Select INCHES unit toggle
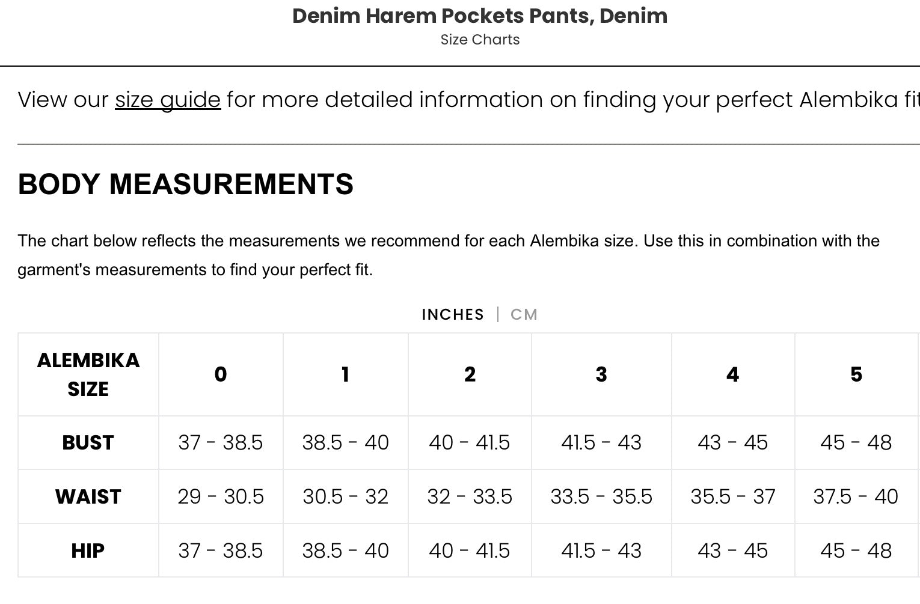This screenshot has height=604, width=920. pos(453,314)
